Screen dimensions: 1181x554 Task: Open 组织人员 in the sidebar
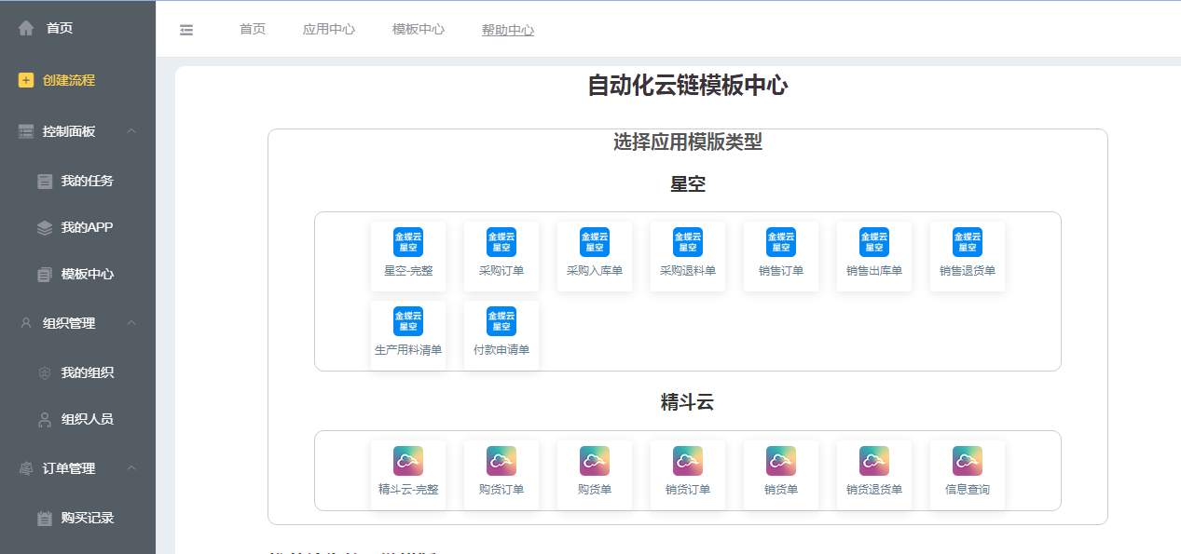87,419
